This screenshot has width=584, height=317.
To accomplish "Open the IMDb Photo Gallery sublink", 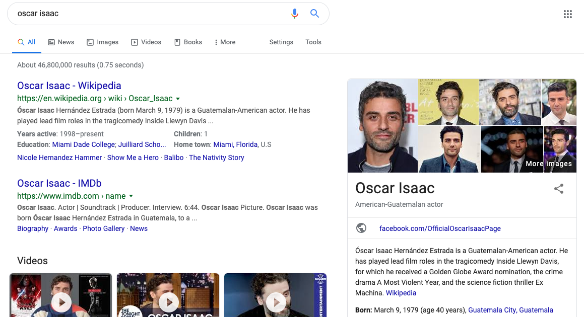I will pyautogui.click(x=103, y=228).
